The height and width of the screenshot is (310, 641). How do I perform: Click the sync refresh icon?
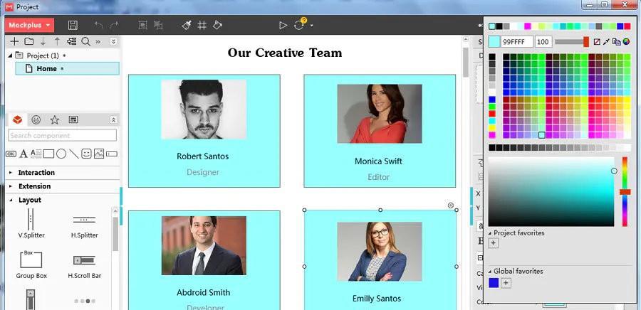[x=299, y=26]
